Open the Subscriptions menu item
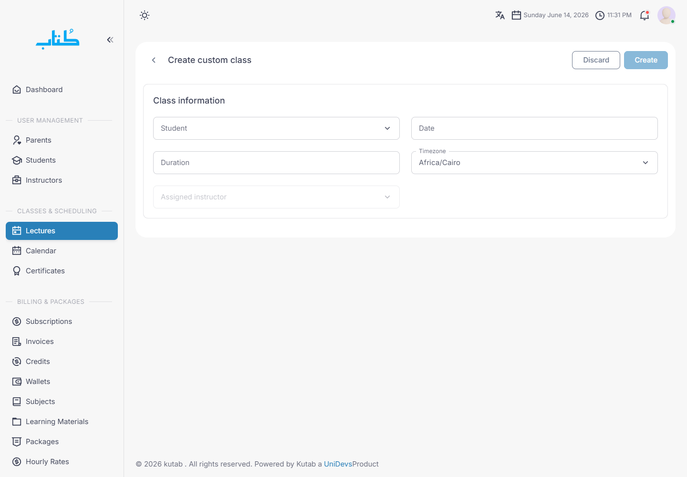This screenshot has height=477, width=687. pyautogui.click(x=62, y=321)
